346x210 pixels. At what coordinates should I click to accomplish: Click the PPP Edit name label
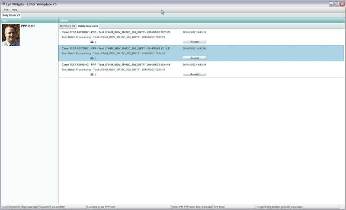pos(28,26)
